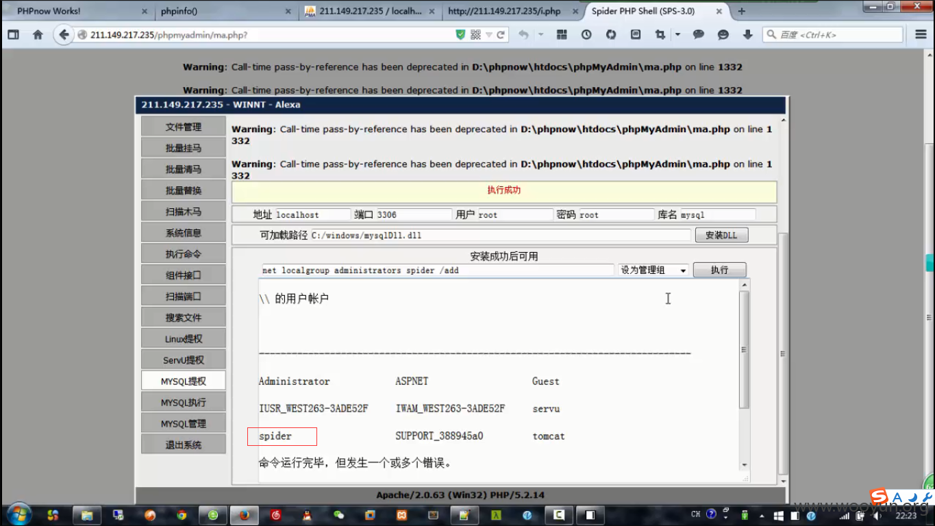Open the browser hamburger menu

[x=921, y=34]
